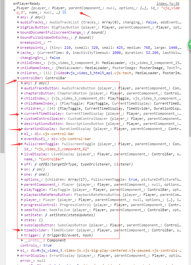Expand the errorDisplay property

[x=18, y=255]
